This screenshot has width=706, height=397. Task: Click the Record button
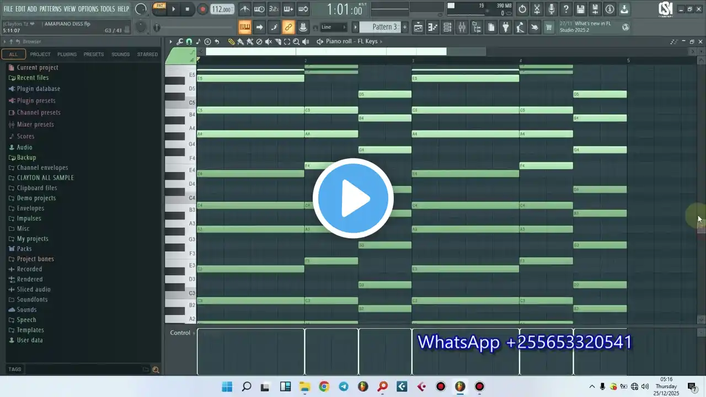[x=202, y=9]
